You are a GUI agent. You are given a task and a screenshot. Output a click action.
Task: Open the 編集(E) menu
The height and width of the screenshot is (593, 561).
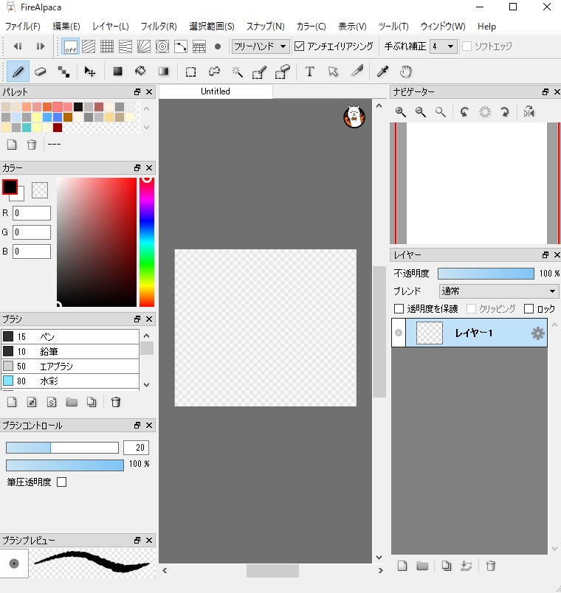point(66,27)
